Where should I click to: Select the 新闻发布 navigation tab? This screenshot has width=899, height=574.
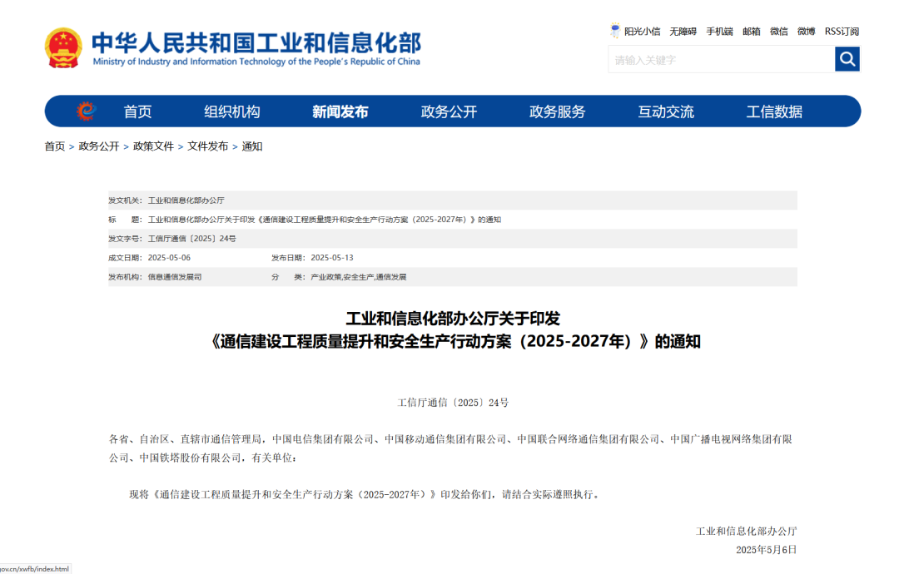(340, 111)
